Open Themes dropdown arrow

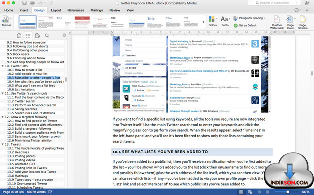[11, 19]
